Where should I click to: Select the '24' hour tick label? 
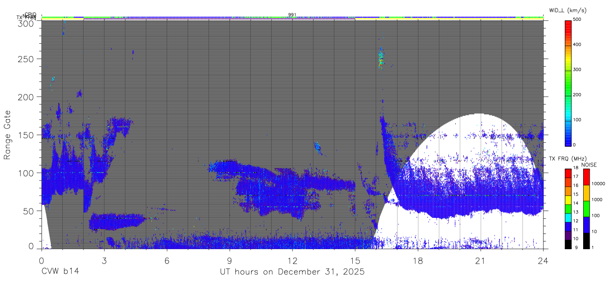click(x=543, y=260)
